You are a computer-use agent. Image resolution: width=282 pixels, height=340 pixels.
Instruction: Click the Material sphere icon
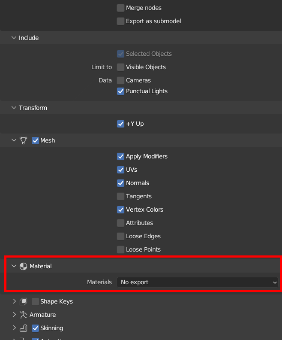point(24,266)
